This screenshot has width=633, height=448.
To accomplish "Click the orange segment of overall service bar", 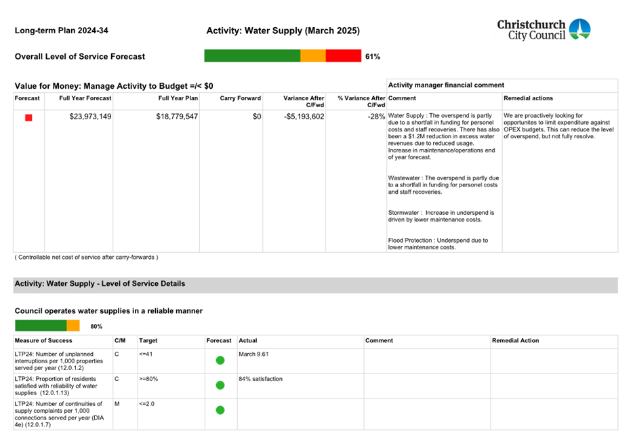I will pyautogui.click(x=313, y=56).
